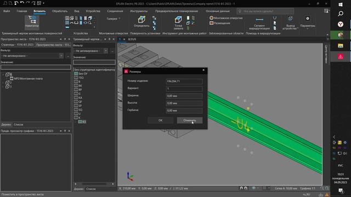Switch to Список view in 3D drawing panel

(91, 189)
